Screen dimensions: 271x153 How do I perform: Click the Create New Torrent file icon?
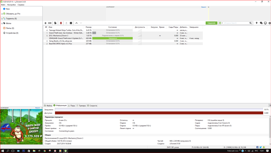pyautogui.click(x=55, y=23)
